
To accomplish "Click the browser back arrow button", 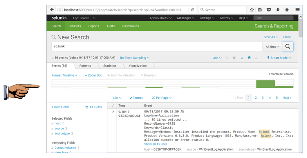I will [x=52, y=9].
